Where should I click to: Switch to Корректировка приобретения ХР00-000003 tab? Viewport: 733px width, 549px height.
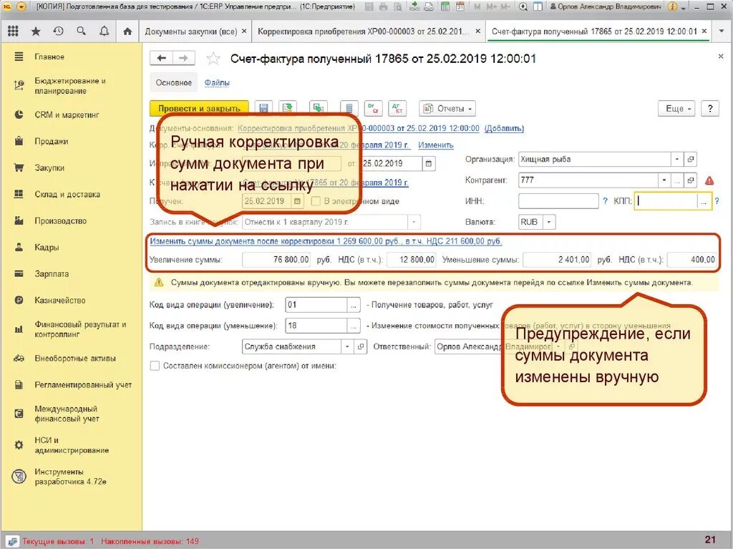point(363,31)
